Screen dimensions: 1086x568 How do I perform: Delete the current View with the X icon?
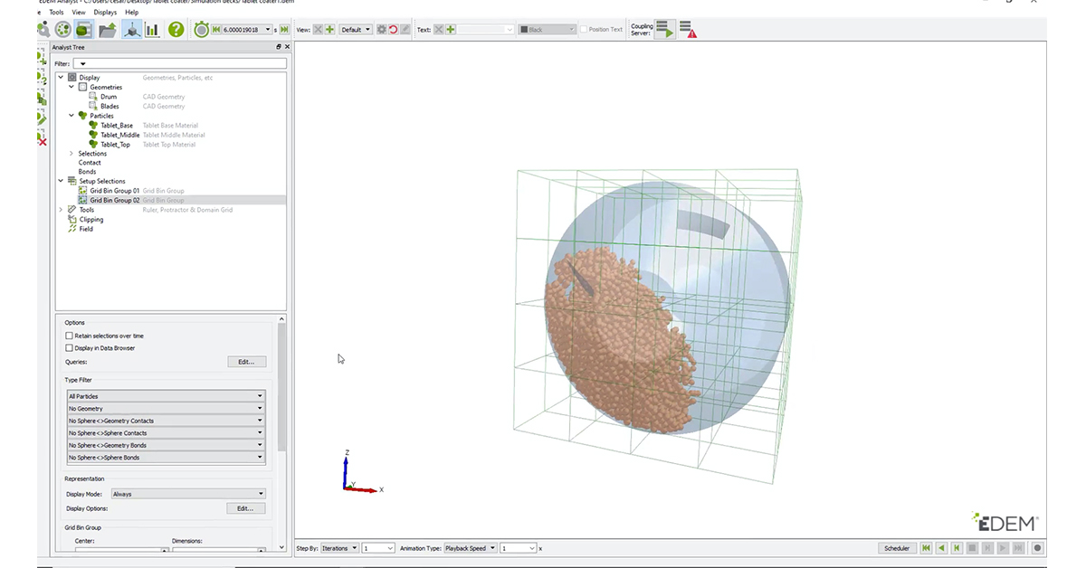(318, 30)
